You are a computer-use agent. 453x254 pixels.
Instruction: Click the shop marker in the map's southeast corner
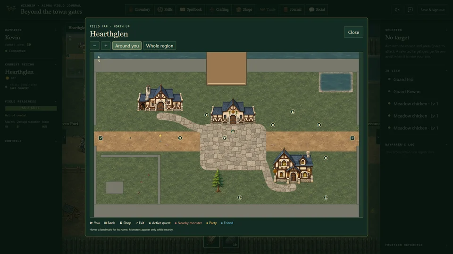point(326,198)
